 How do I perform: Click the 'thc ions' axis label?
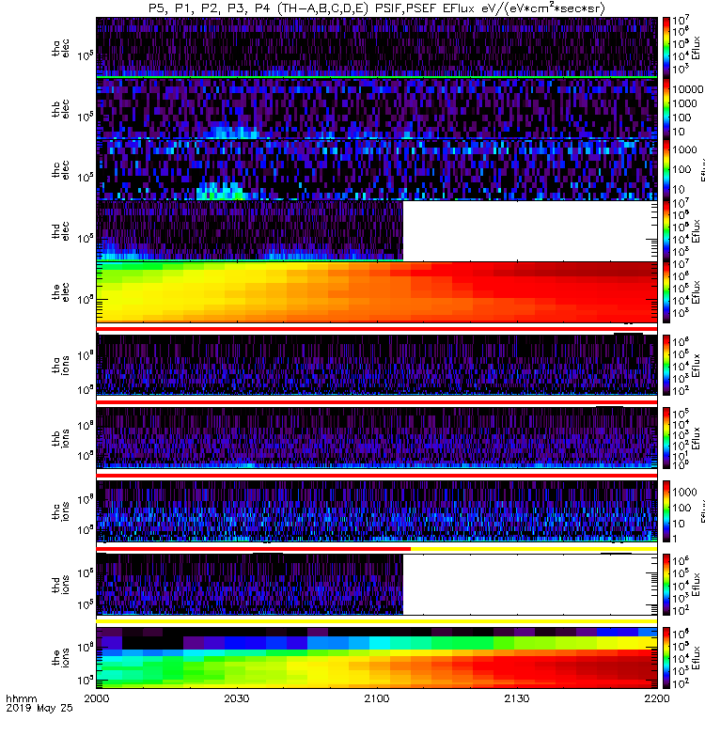pyautogui.click(x=61, y=511)
